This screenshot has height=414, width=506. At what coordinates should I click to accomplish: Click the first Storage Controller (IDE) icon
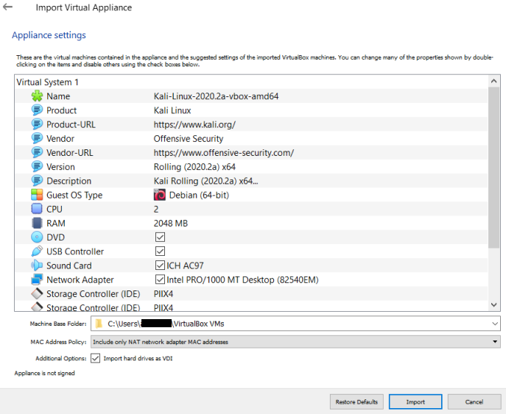click(37, 294)
